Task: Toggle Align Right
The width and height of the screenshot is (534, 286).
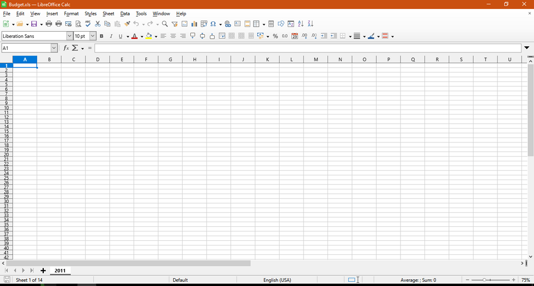Action: [183, 36]
